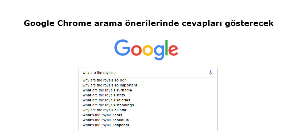Select suggestion 'why are the royals so rich'
Image resolution: width=303 pixels, height=131 pixels.
pos(105,80)
